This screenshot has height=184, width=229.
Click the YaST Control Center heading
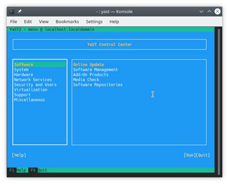[110, 44]
